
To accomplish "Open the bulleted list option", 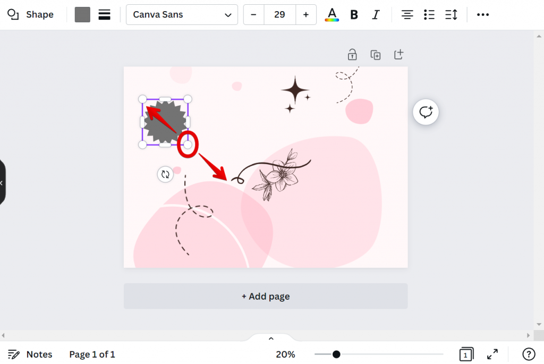I will tap(429, 14).
